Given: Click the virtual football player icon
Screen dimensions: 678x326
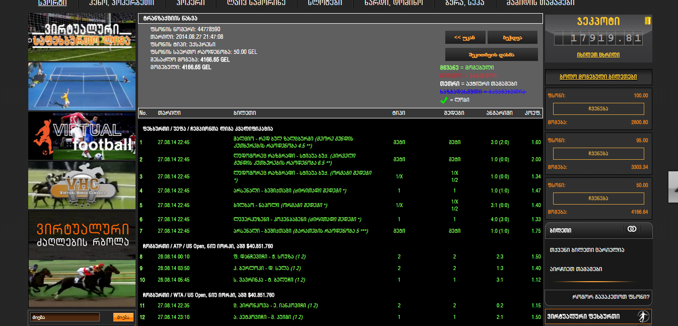Looking at the screenshot, I should [643, 317].
